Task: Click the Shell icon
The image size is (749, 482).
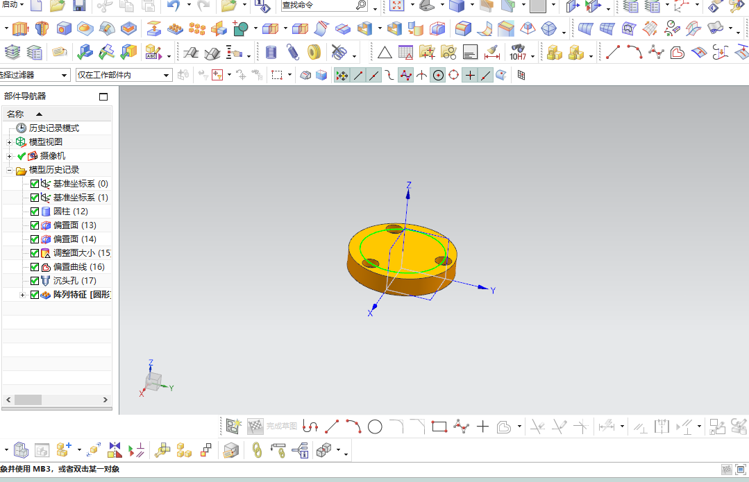Action: coord(364,28)
